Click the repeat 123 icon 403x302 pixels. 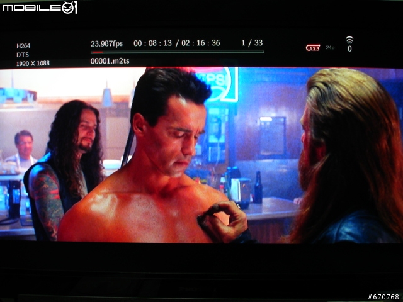[x=313, y=48]
